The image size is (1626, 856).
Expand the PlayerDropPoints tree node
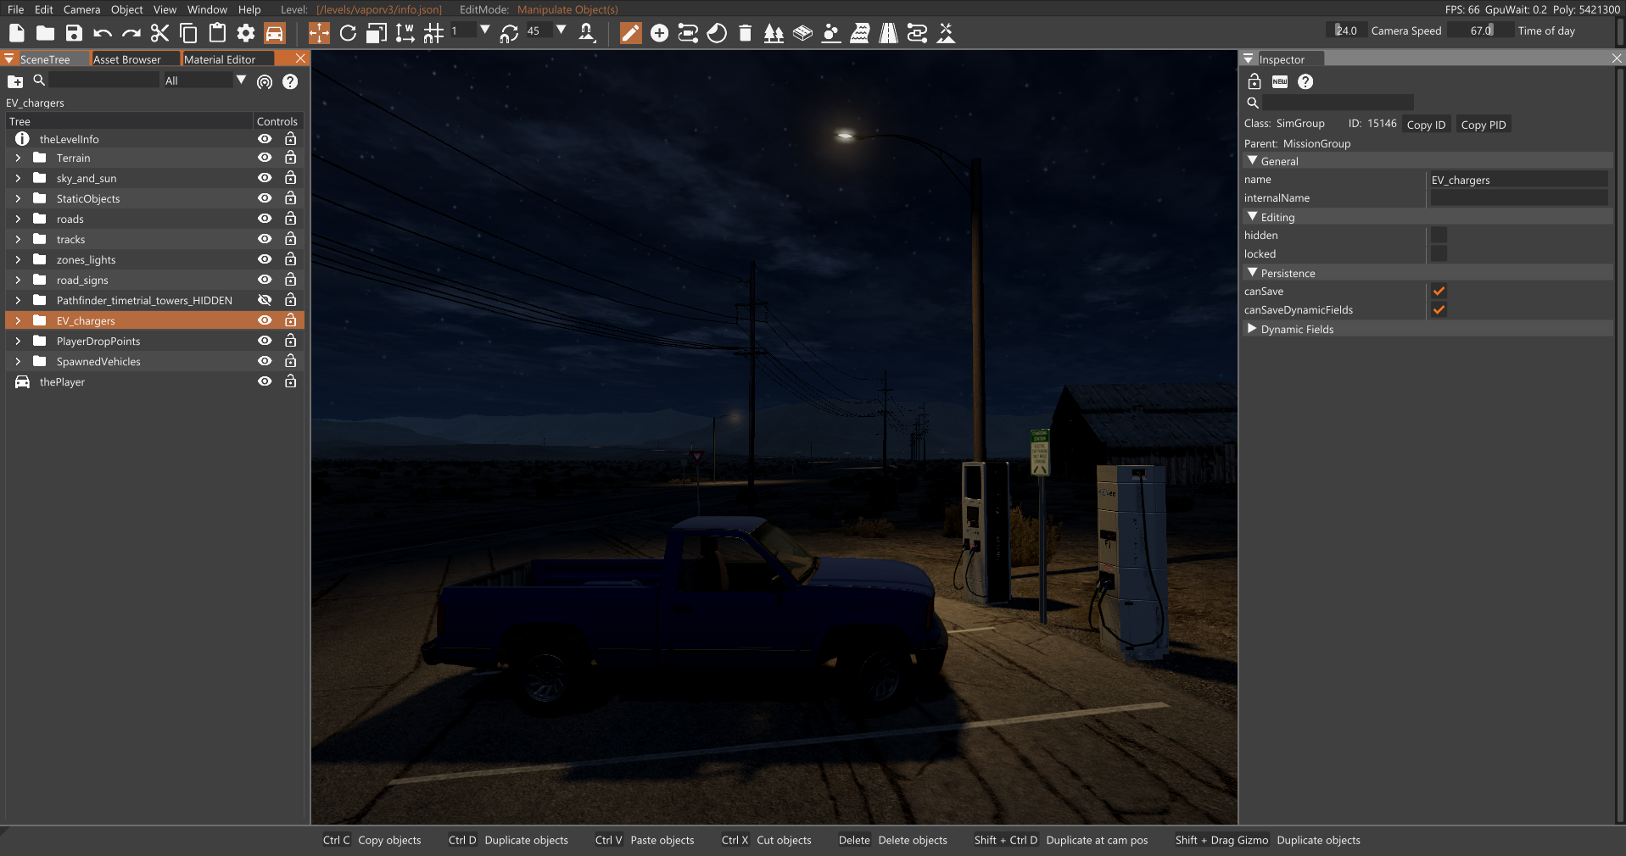(x=18, y=341)
